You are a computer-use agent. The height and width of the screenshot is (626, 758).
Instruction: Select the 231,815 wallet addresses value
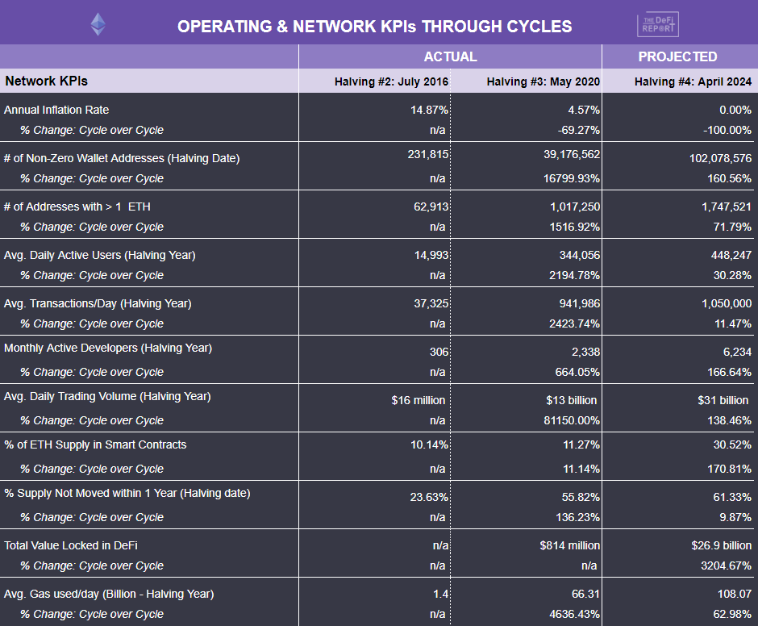coord(428,154)
